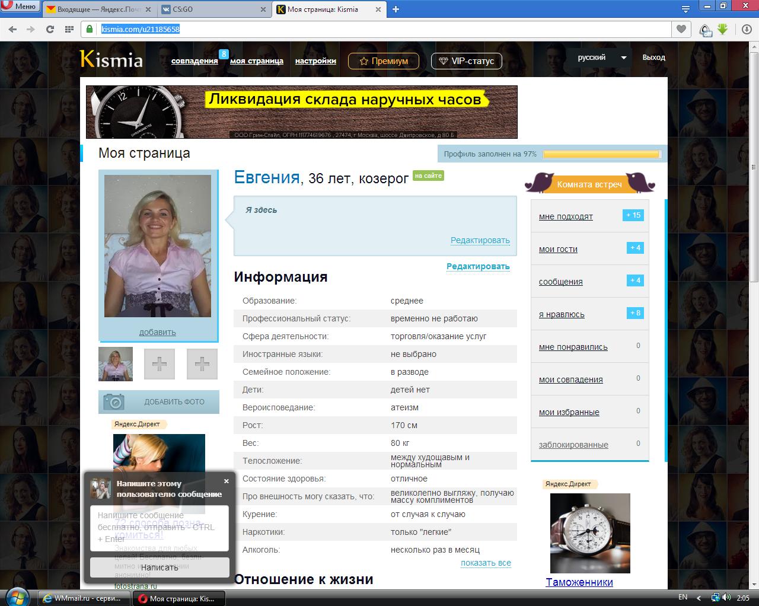The width and height of the screenshot is (759, 606).
Task: Click the popup message text field
Action: coord(160,528)
